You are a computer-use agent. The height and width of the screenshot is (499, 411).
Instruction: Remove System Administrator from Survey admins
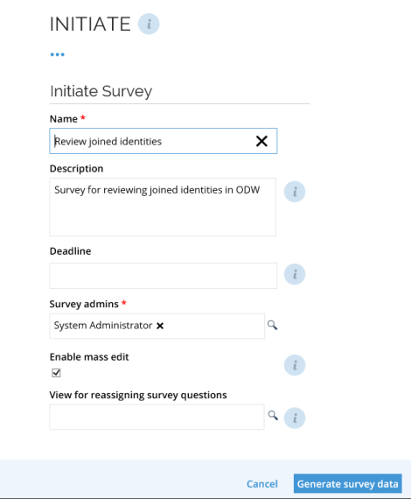[160, 326]
